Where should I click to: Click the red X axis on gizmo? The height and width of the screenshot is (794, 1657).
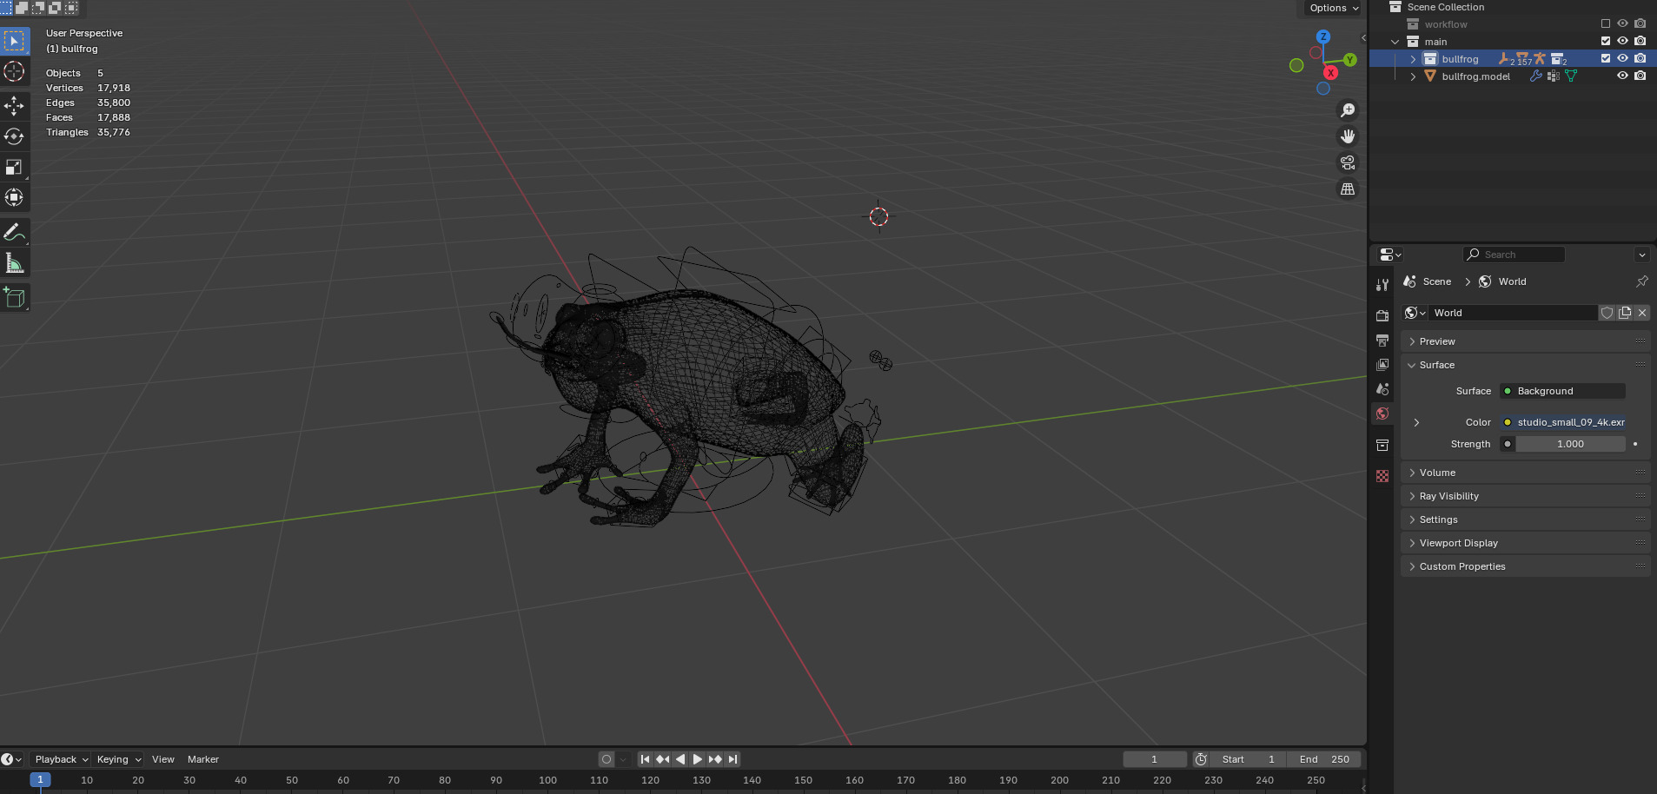point(1330,73)
